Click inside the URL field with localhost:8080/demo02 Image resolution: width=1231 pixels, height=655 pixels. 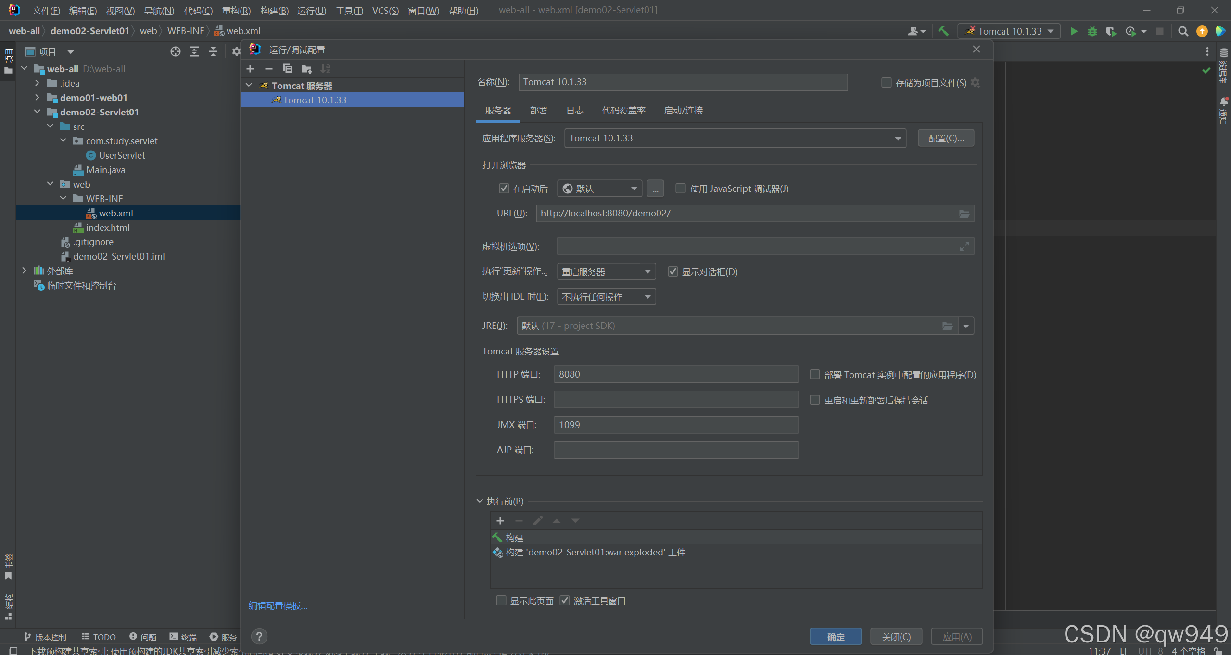pos(722,213)
